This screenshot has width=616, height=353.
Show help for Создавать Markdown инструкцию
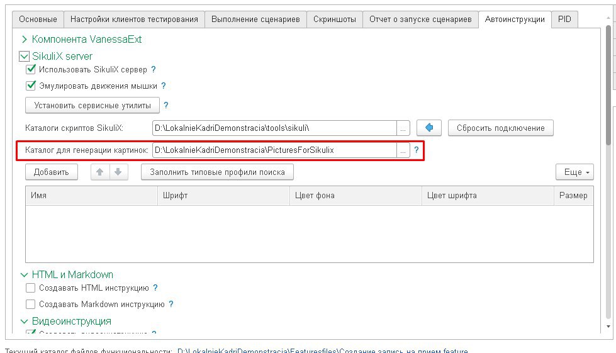point(171,305)
